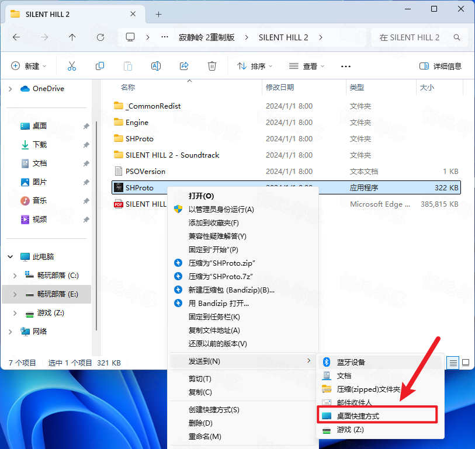The width and height of the screenshot is (475, 449).
Task: Expand the C: drive node
Action: click(x=15, y=276)
